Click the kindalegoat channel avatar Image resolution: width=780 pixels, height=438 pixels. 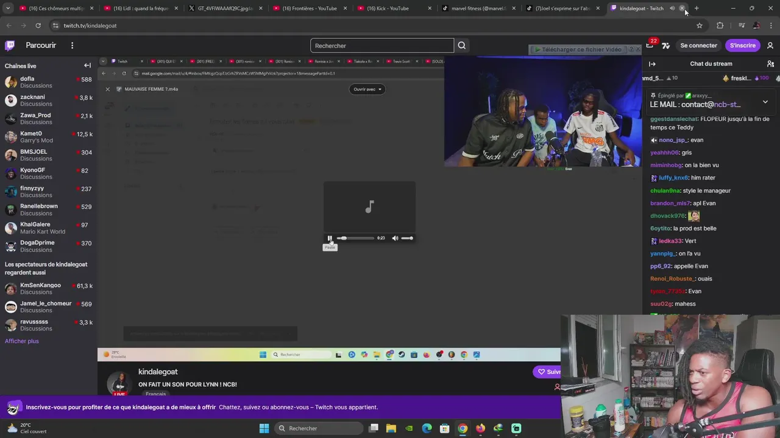(x=119, y=383)
